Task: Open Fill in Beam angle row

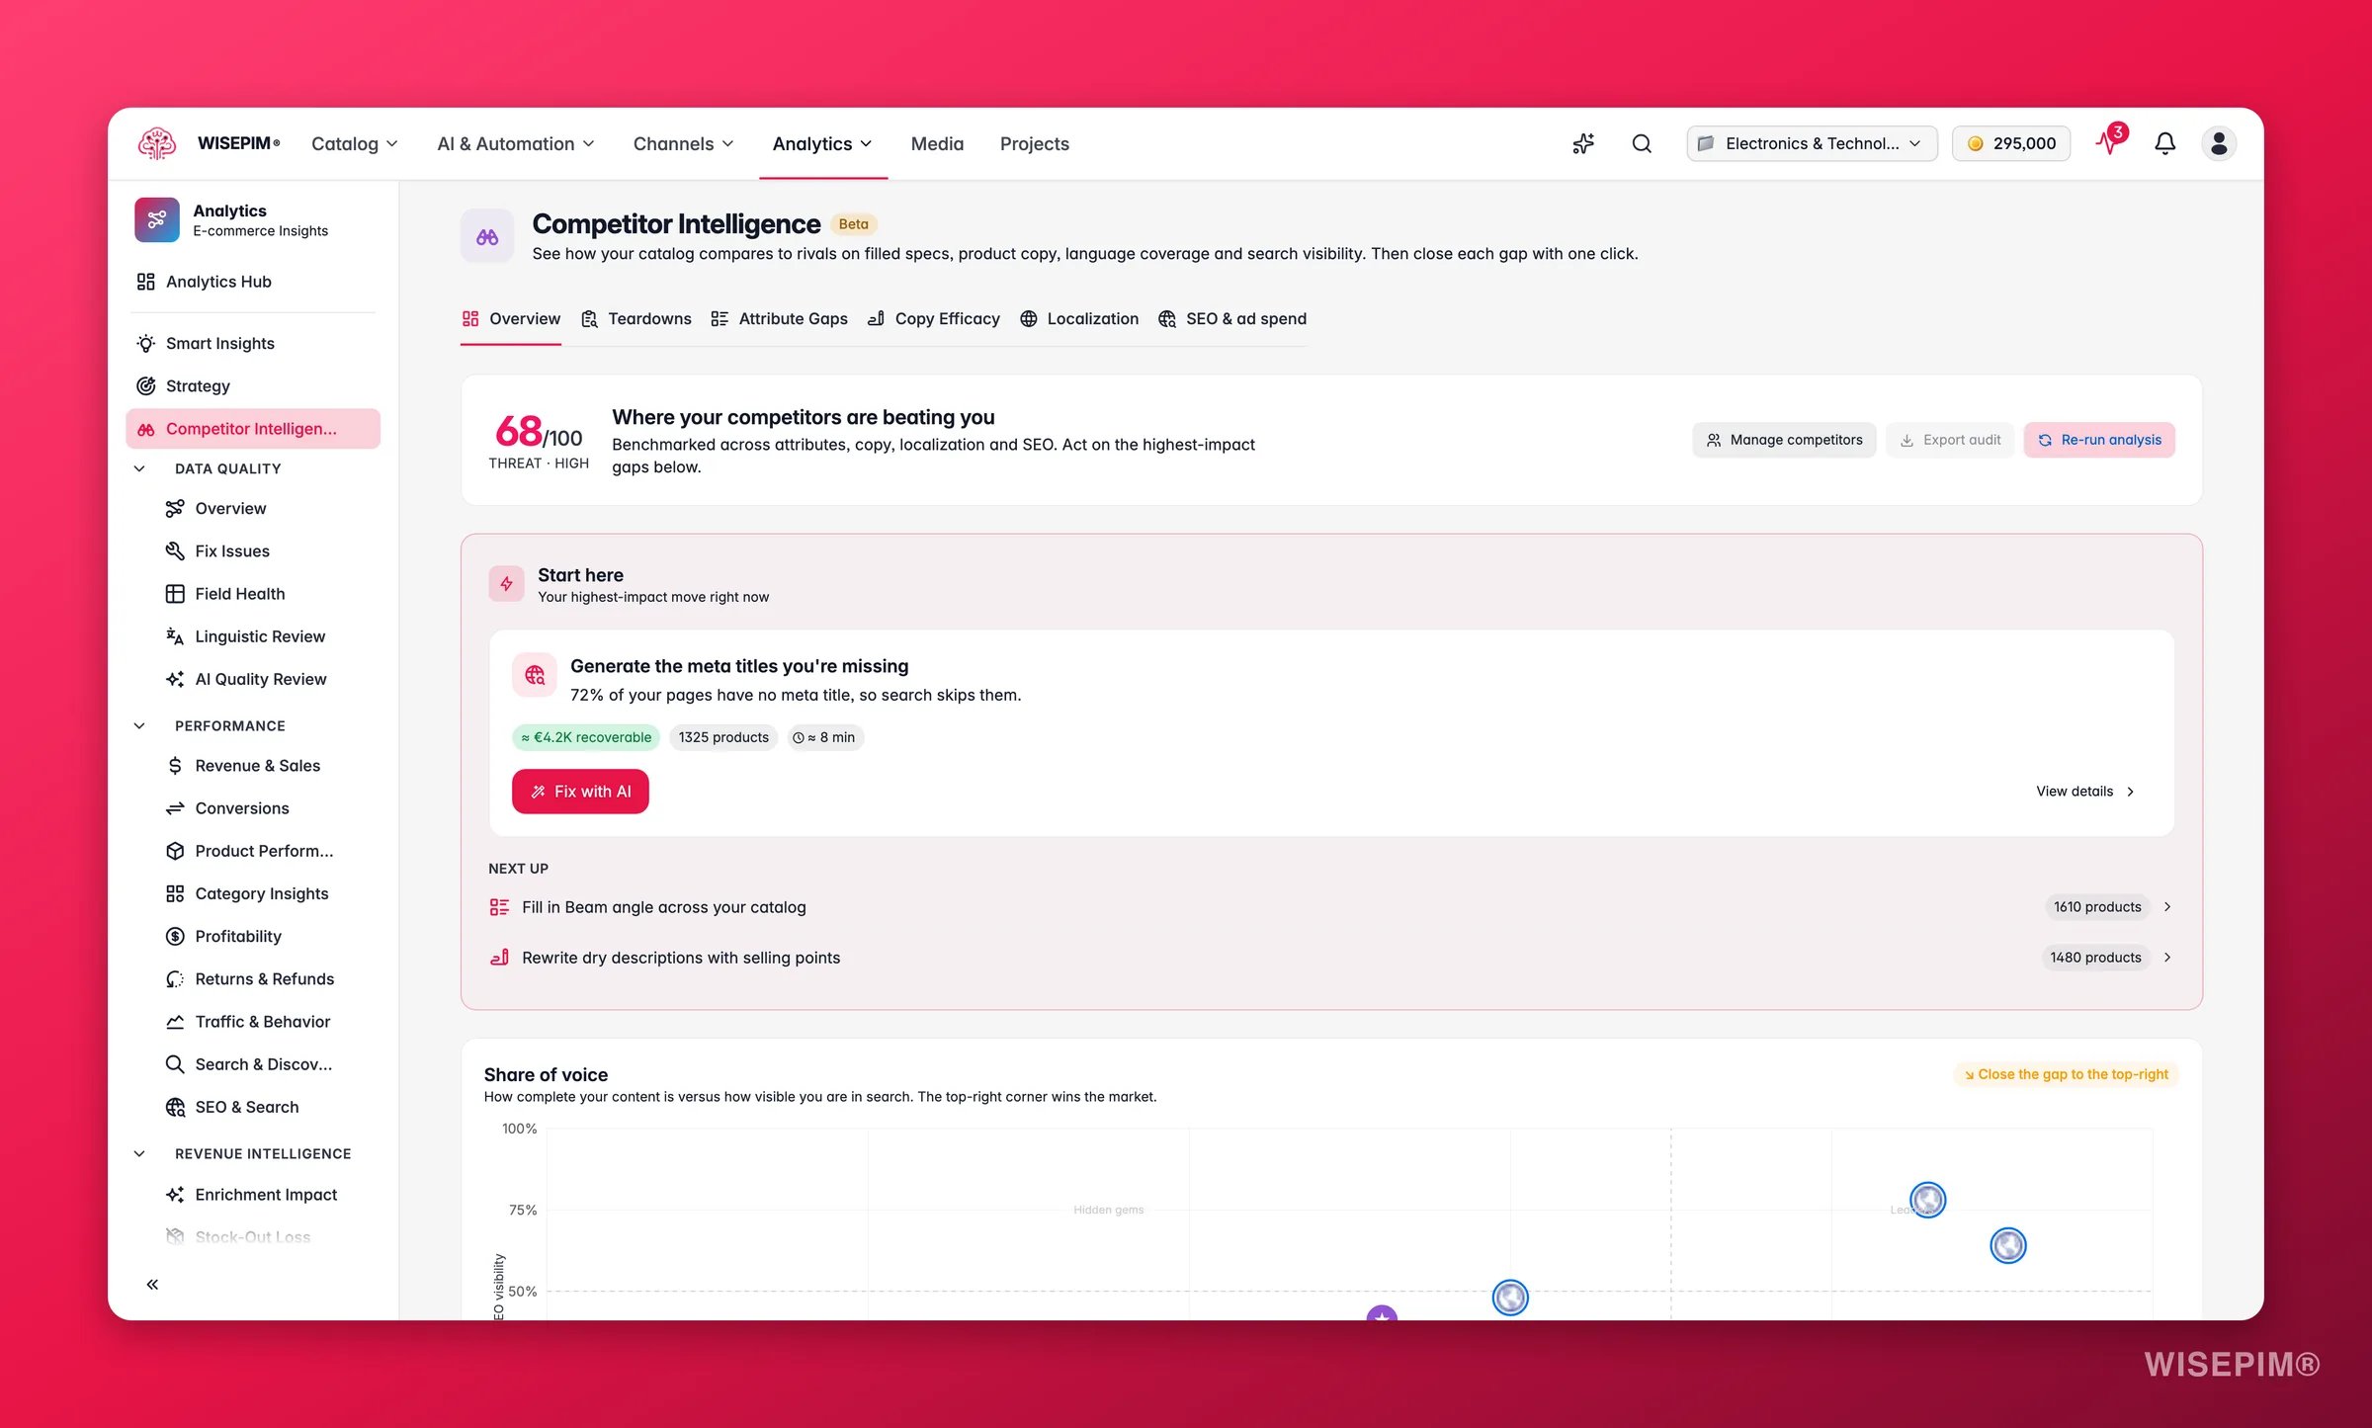Action: click(1330, 907)
